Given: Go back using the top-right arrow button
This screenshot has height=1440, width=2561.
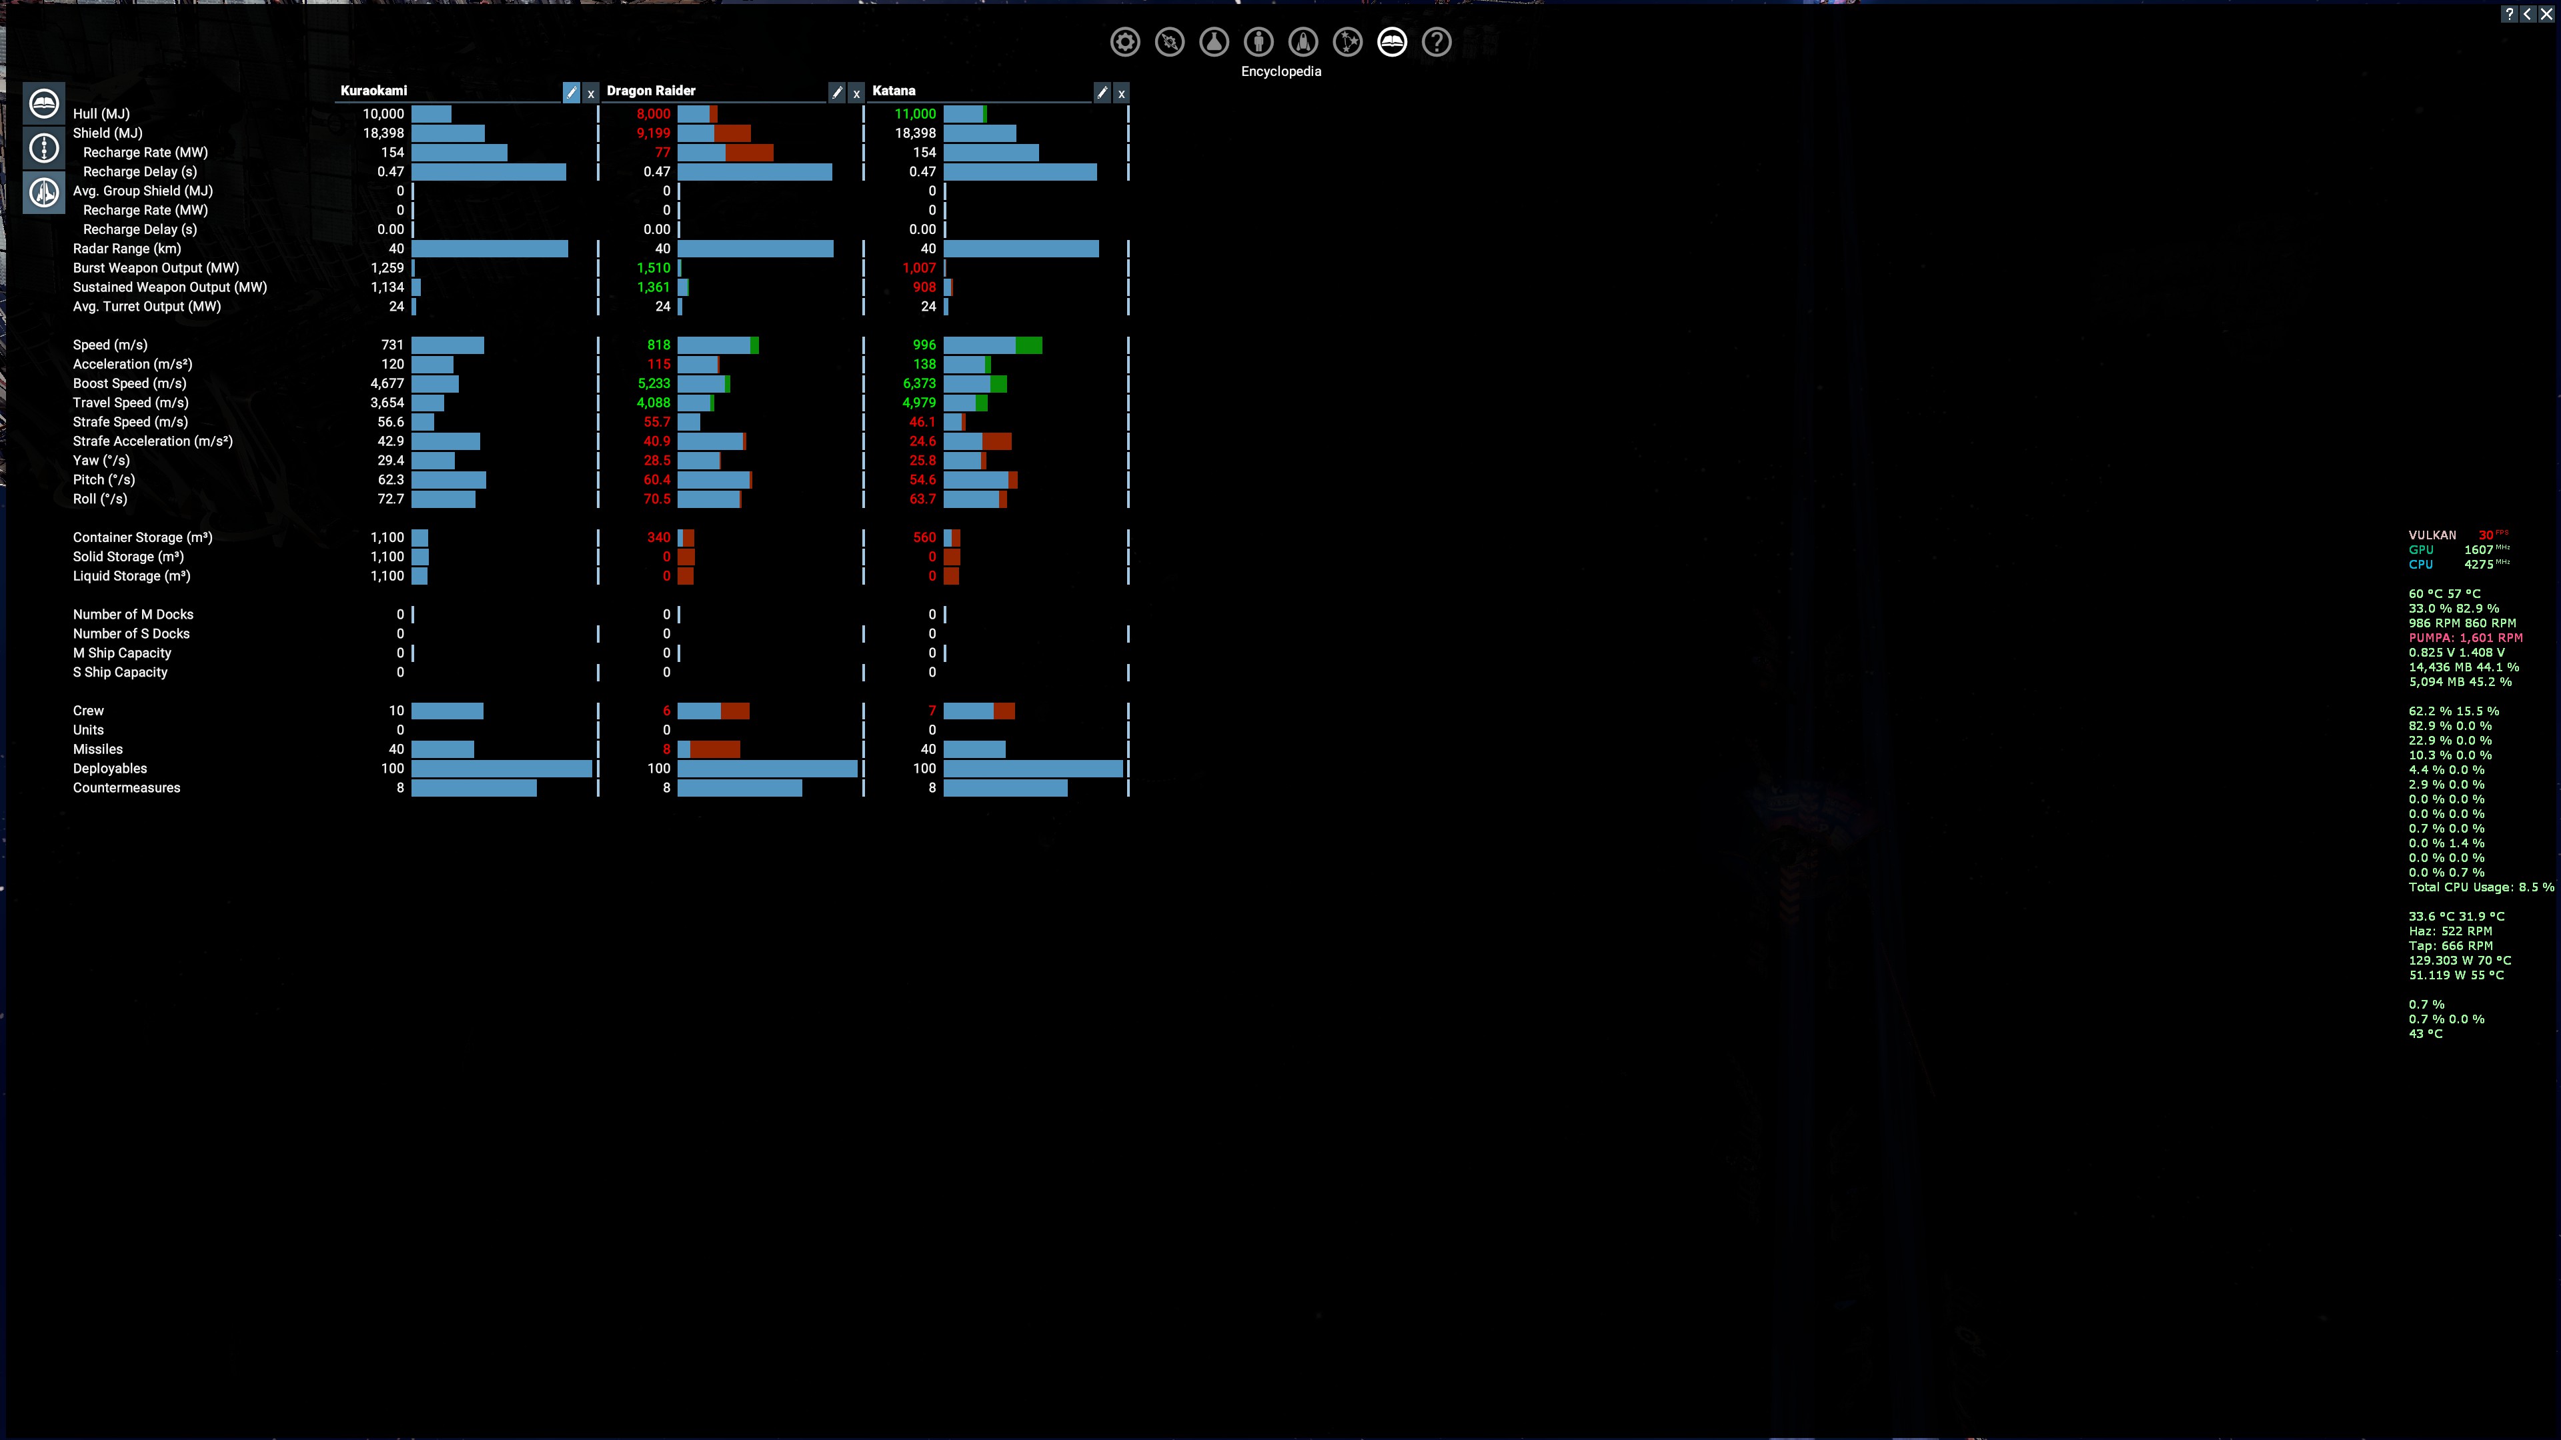Looking at the screenshot, I should pyautogui.click(x=2528, y=14).
